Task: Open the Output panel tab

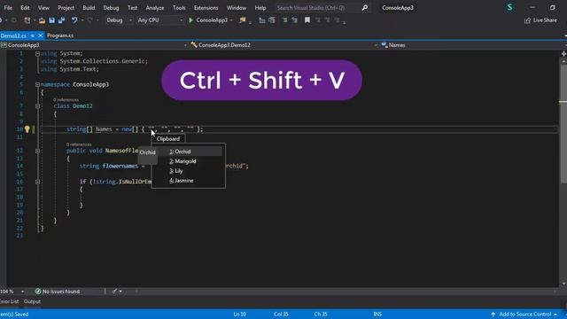Action: tap(32, 301)
